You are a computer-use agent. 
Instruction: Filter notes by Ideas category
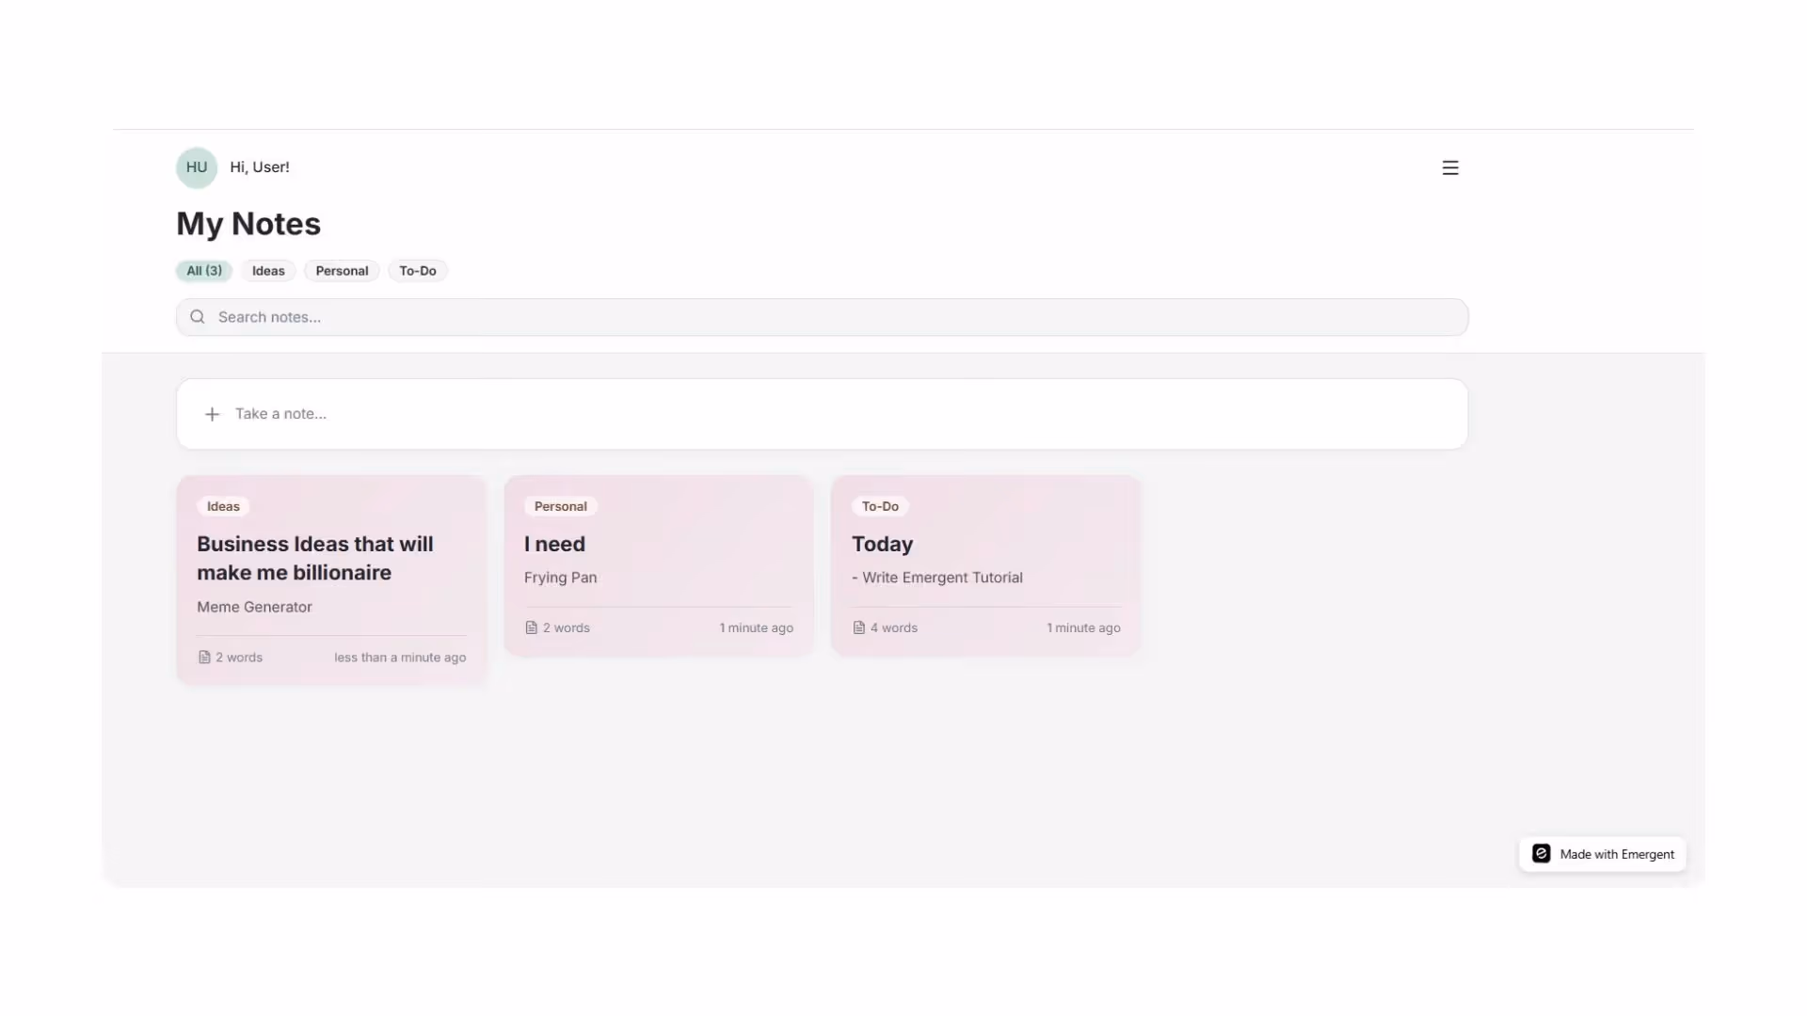point(268,271)
